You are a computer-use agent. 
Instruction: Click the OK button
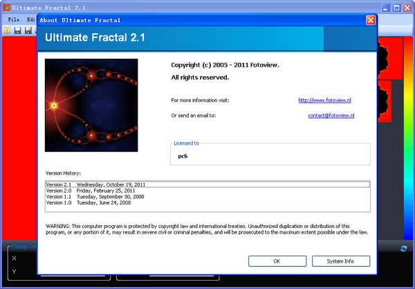pyautogui.click(x=277, y=261)
